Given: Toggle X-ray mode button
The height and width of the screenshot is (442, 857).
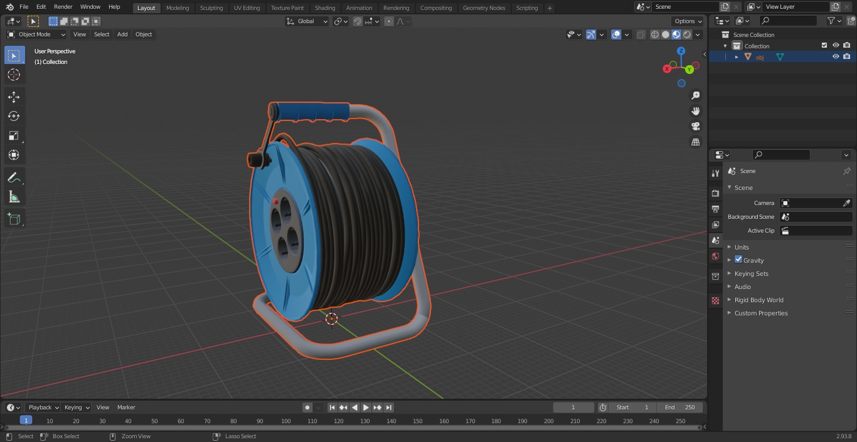Looking at the screenshot, I should click(641, 34).
